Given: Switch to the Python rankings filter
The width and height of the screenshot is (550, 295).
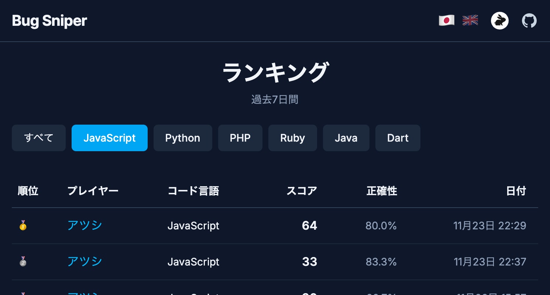Looking at the screenshot, I should [183, 138].
